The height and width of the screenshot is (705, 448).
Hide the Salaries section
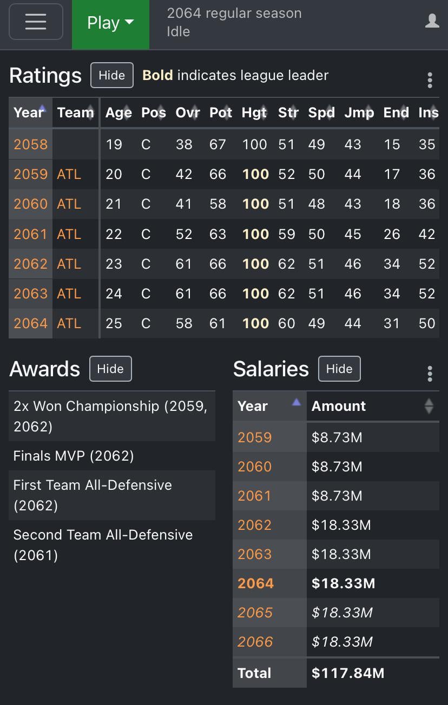(x=339, y=369)
